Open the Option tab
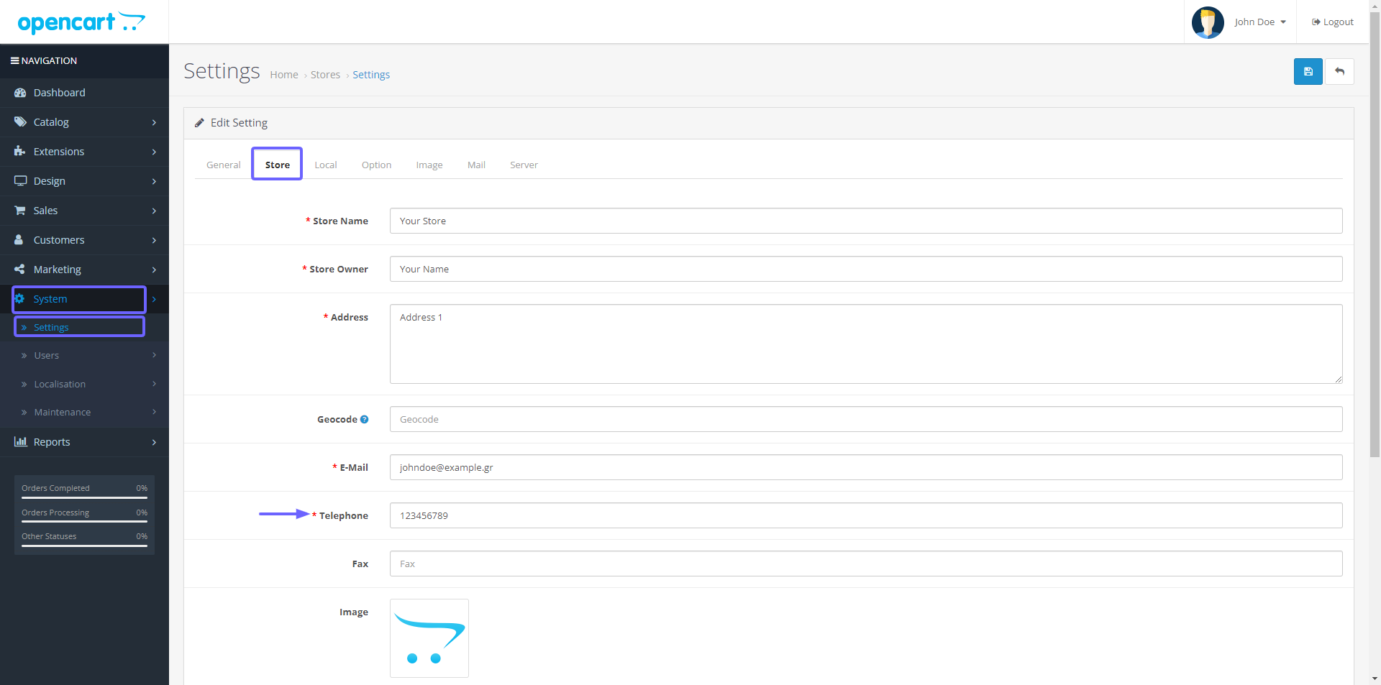 point(376,165)
